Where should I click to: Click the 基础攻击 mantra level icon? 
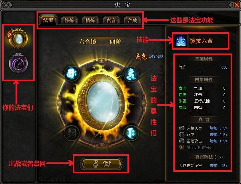(182, 141)
